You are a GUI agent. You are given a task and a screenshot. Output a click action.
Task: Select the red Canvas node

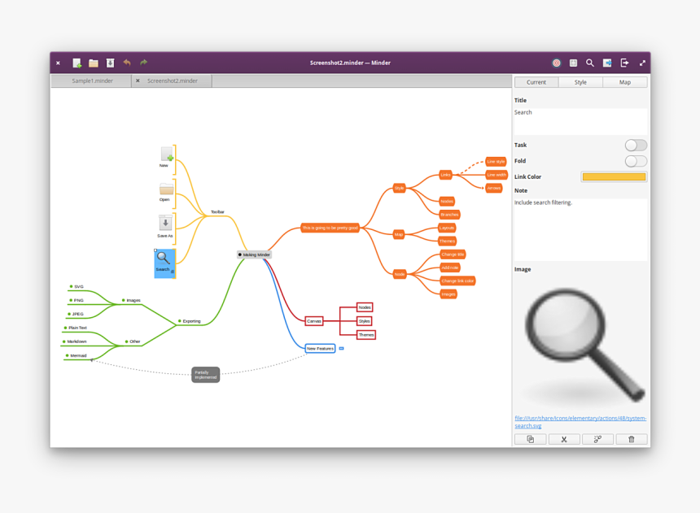click(x=314, y=321)
